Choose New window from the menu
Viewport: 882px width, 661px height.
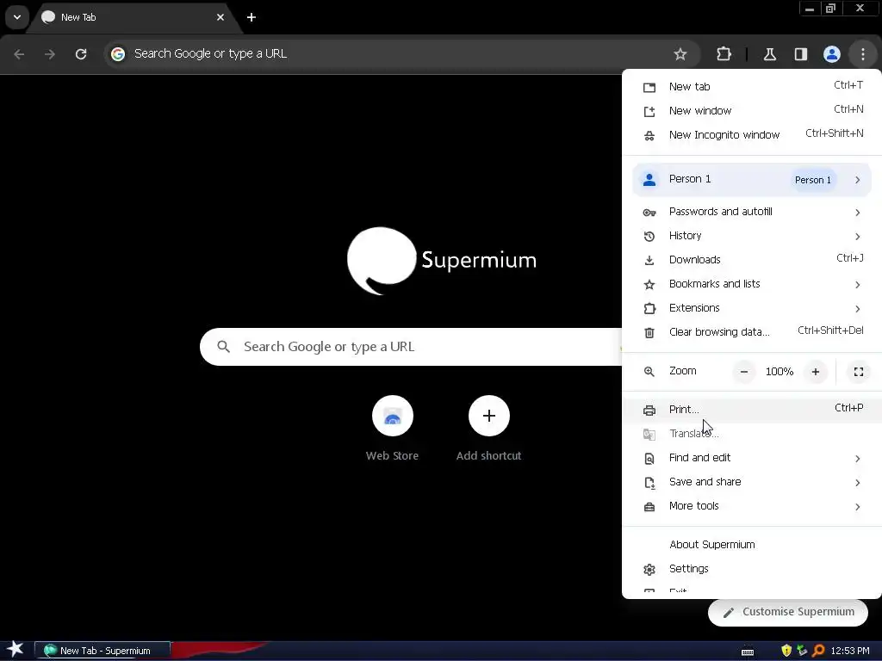[x=752, y=111]
